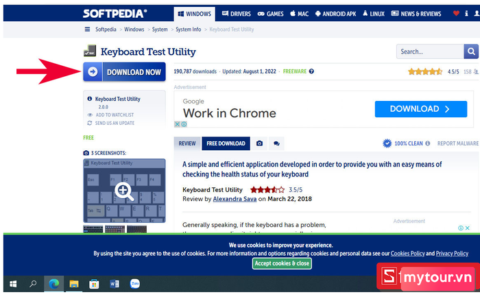This screenshot has width=480, height=297.
Task: Click the info icon next to 100% CLEAN
Action: [x=428, y=143]
